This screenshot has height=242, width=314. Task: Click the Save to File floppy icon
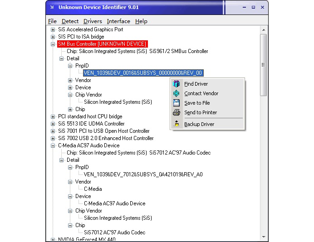(x=176, y=103)
